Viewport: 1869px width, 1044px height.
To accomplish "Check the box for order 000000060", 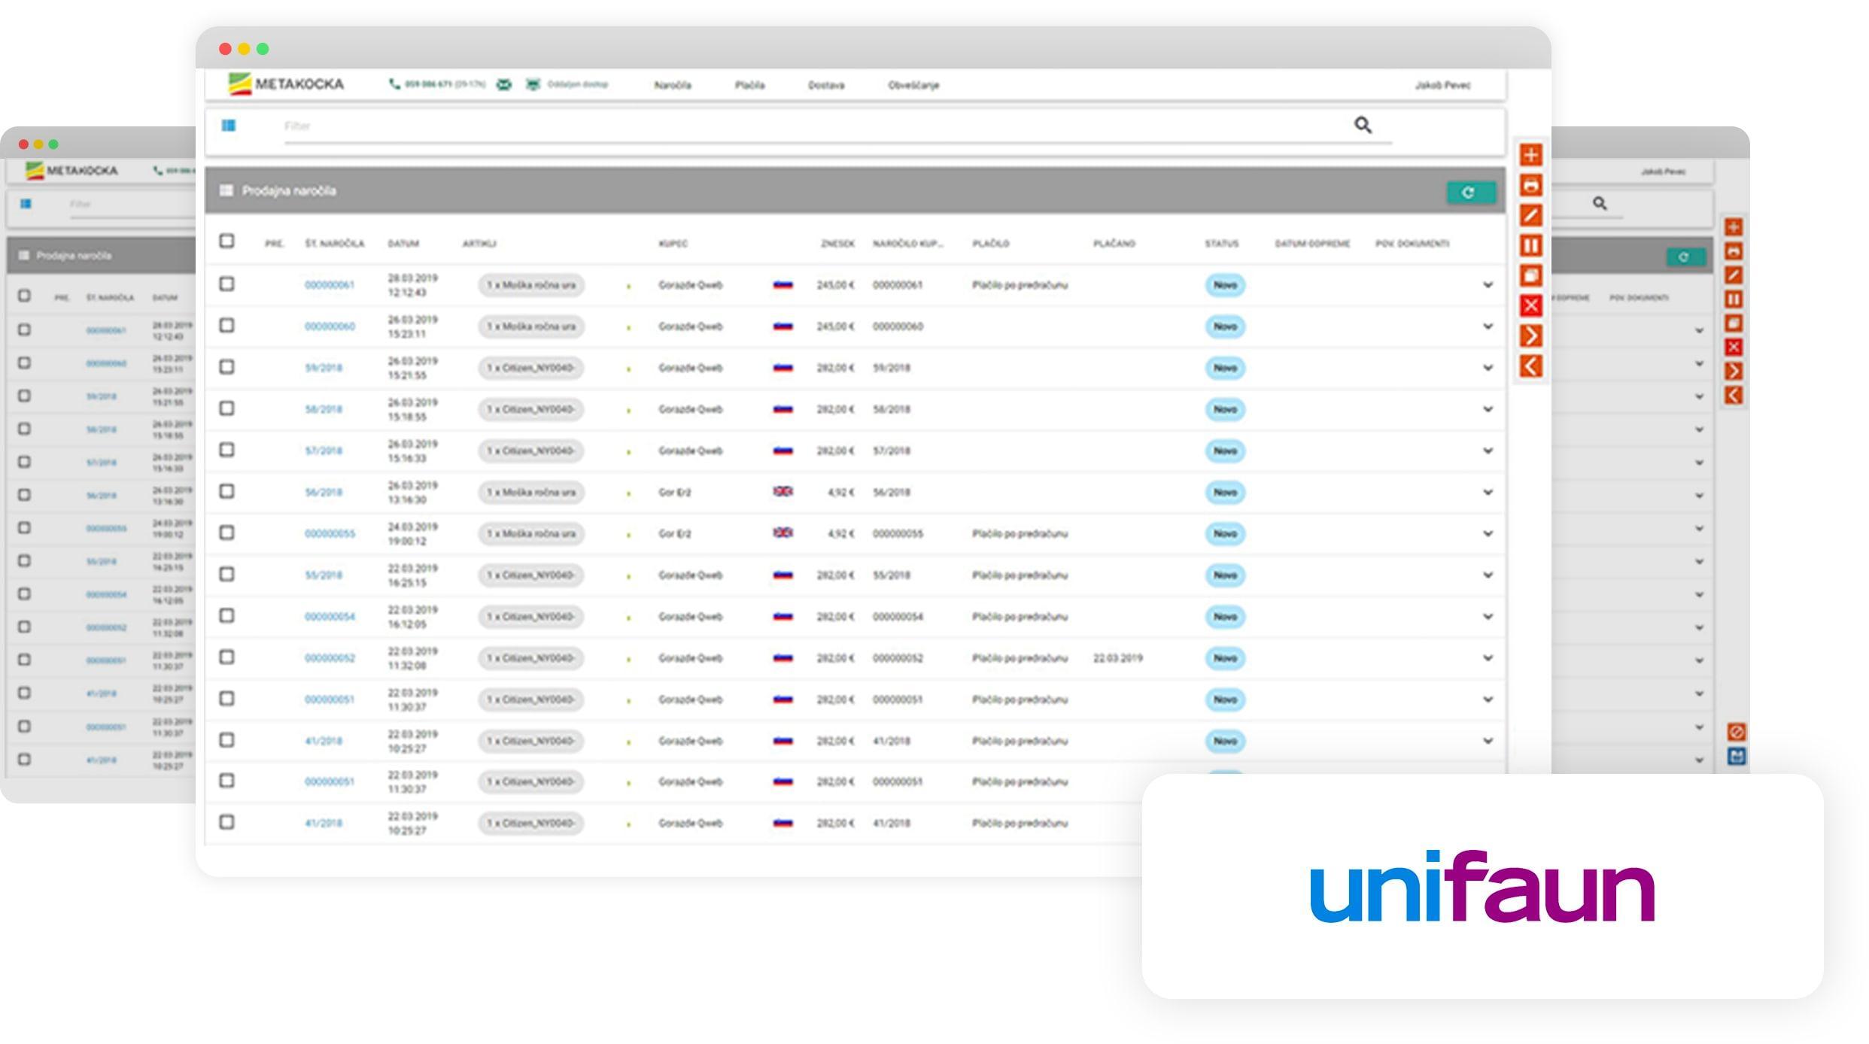I will pos(226,325).
